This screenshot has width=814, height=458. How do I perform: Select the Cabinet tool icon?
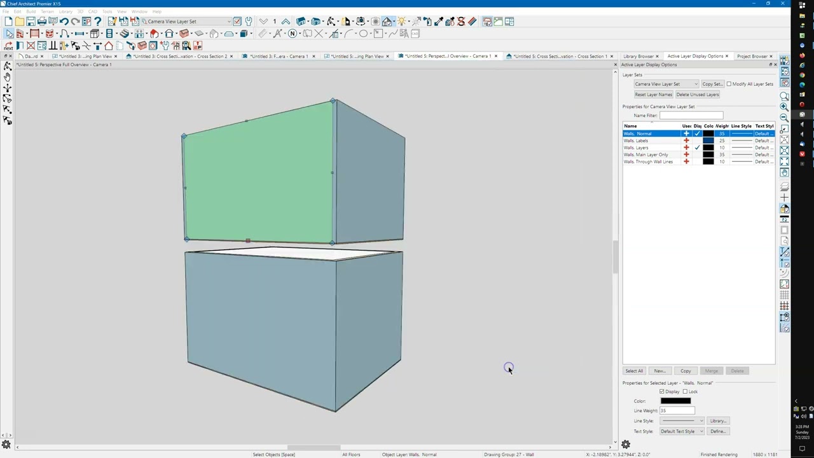(95, 34)
